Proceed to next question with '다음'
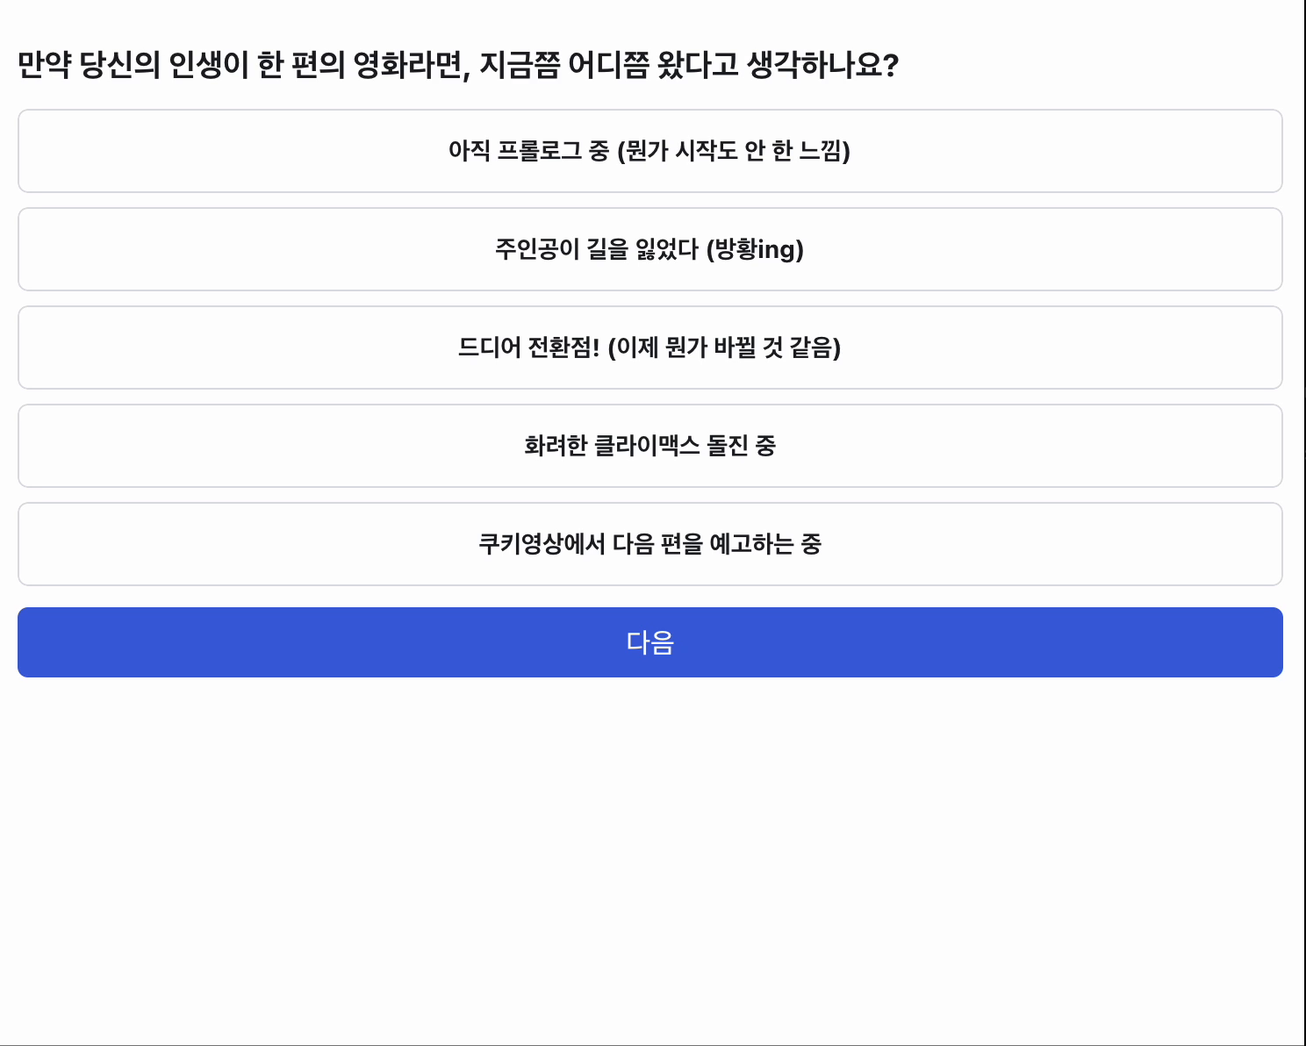Screen dimensions: 1306x1046 649,642
